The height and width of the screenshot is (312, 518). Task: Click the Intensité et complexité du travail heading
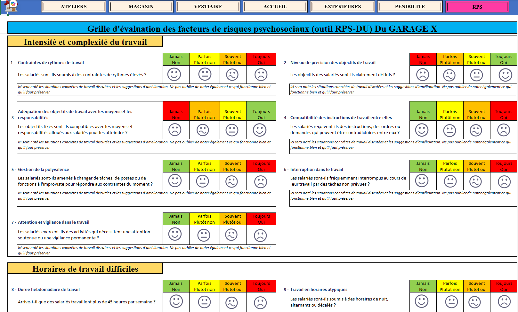[85, 42]
